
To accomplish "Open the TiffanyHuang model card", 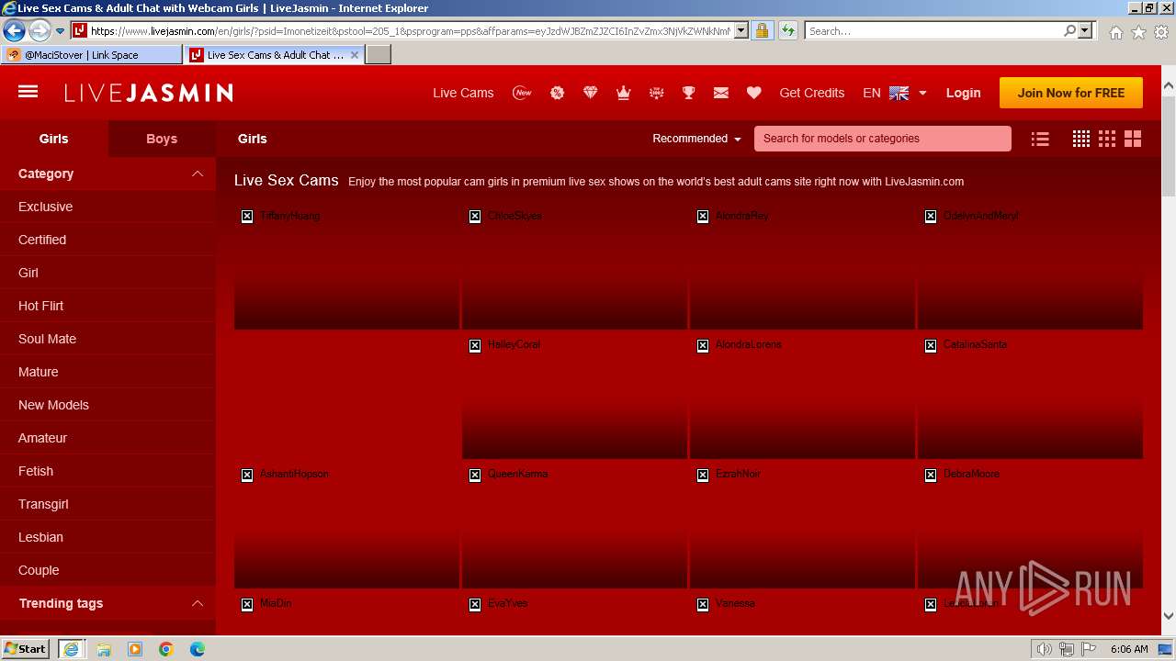I will [x=346, y=268].
